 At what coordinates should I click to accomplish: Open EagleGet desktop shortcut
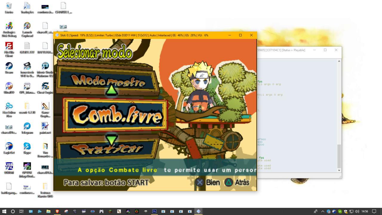(x=9, y=148)
